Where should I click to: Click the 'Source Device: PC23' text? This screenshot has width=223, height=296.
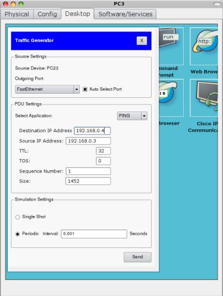tap(37, 68)
